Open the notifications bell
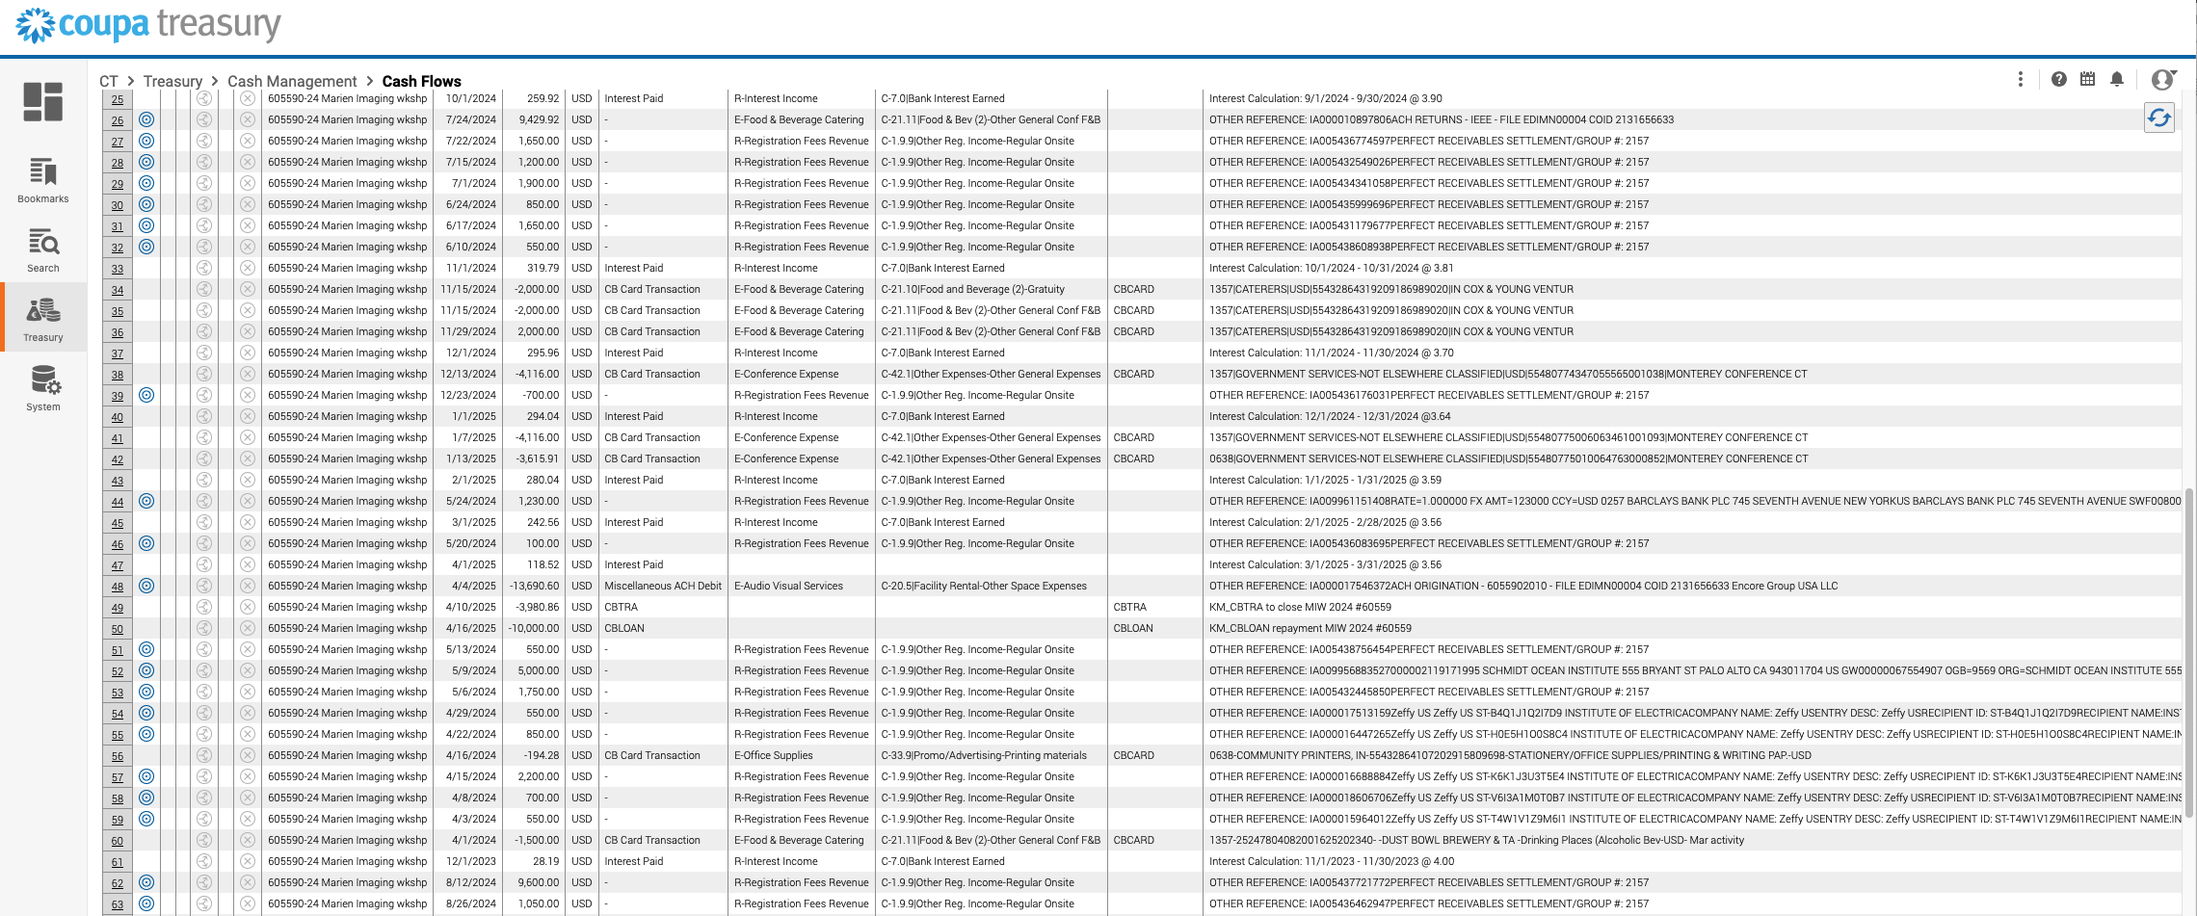 pos(2117,79)
